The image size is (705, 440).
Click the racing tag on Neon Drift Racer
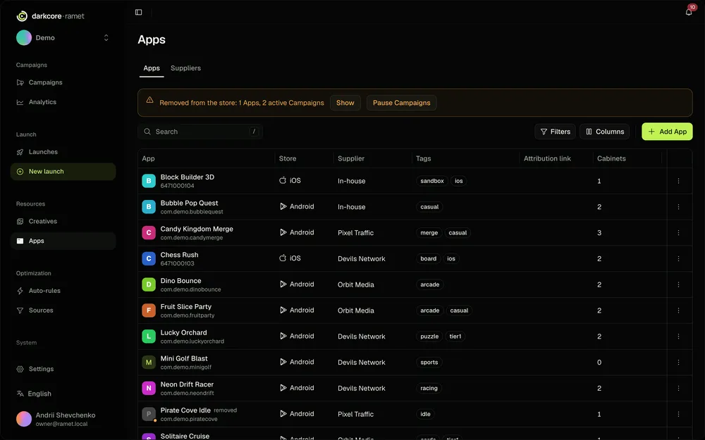[429, 389]
